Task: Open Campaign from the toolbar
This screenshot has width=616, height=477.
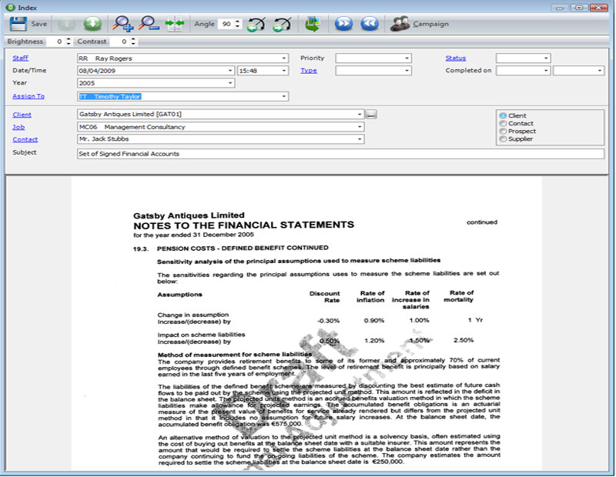Action: tap(419, 24)
